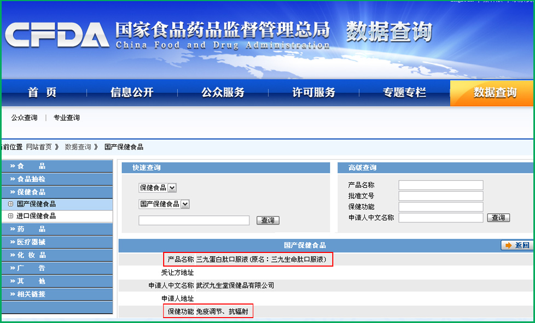
Task: Focus the 保健功能 advanced search field
Action: tap(441, 207)
